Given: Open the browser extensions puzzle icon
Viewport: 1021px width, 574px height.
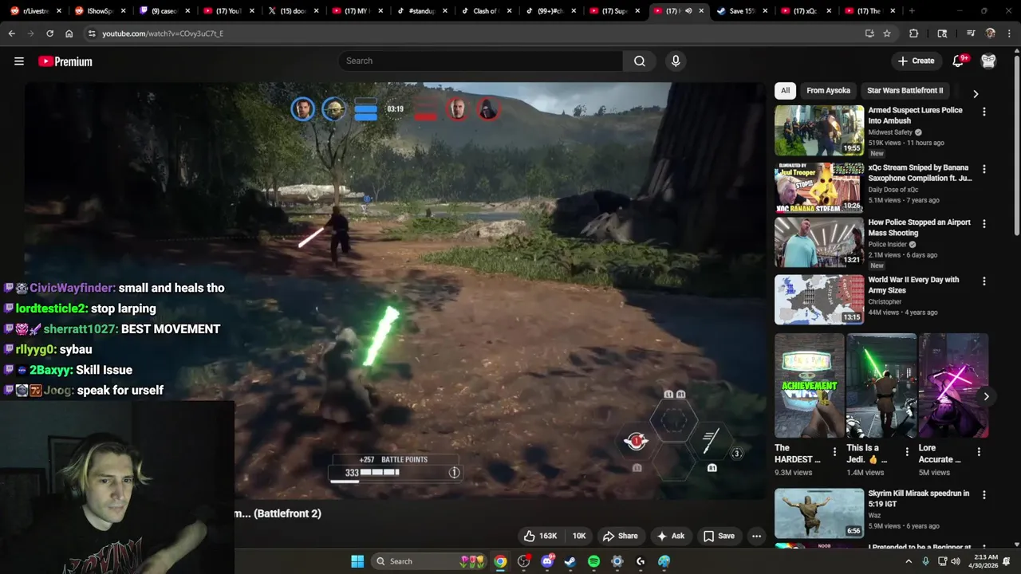Looking at the screenshot, I should tap(914, 33).
